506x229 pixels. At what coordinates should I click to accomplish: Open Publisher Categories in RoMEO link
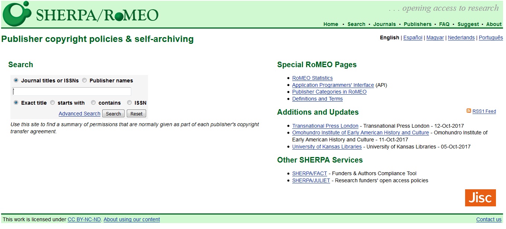pos(329,92)
